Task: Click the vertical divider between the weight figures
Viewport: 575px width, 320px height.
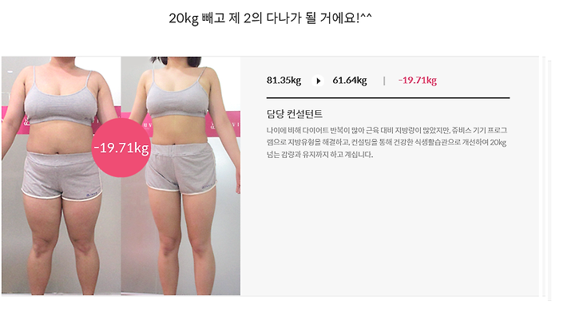Action: (384, 81)
